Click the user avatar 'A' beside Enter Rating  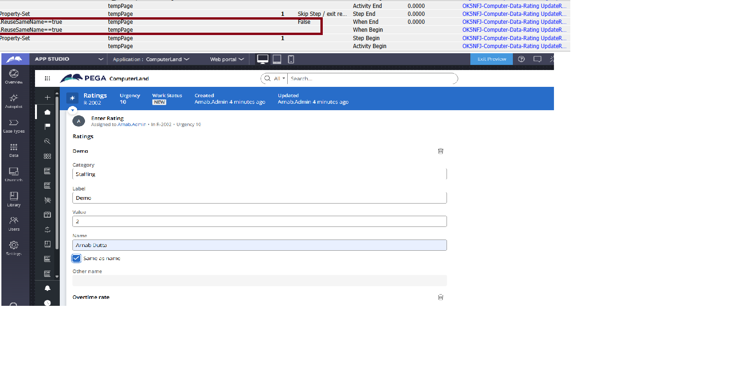coord(78,121)
